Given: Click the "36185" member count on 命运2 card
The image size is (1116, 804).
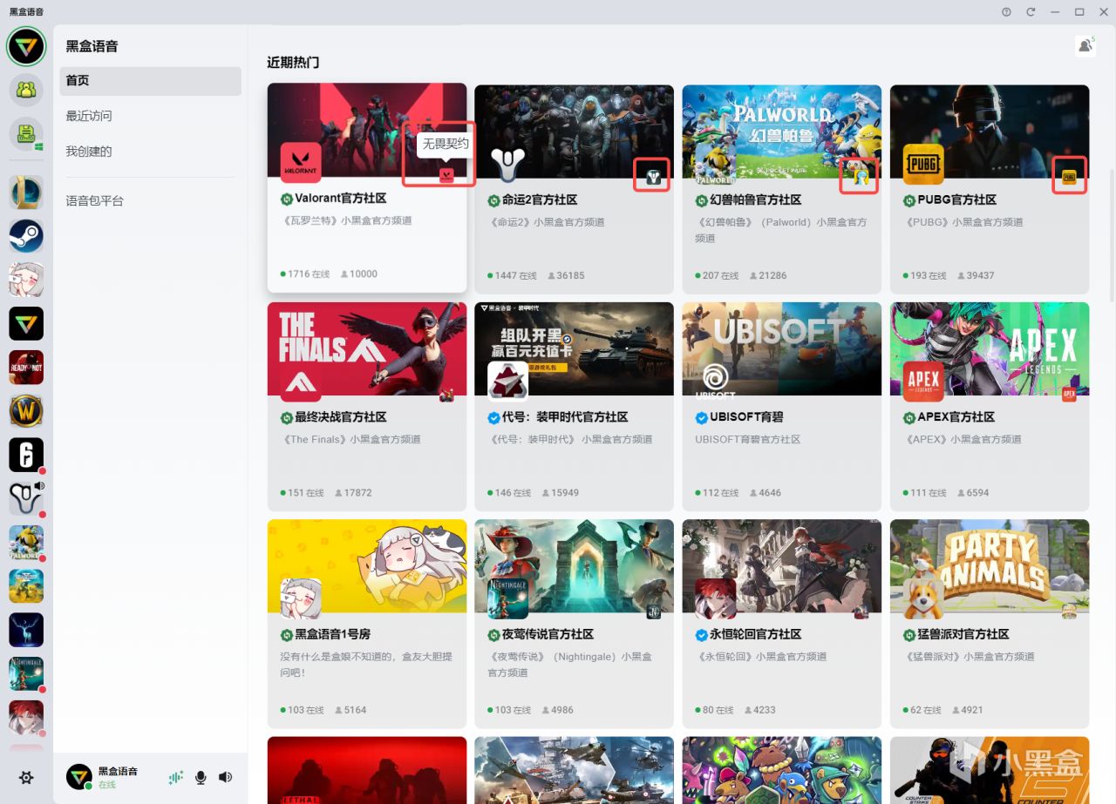Looking at the screenshot, I should click(566, 276).
